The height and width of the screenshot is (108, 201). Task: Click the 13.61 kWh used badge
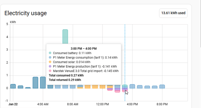point(173,13)
